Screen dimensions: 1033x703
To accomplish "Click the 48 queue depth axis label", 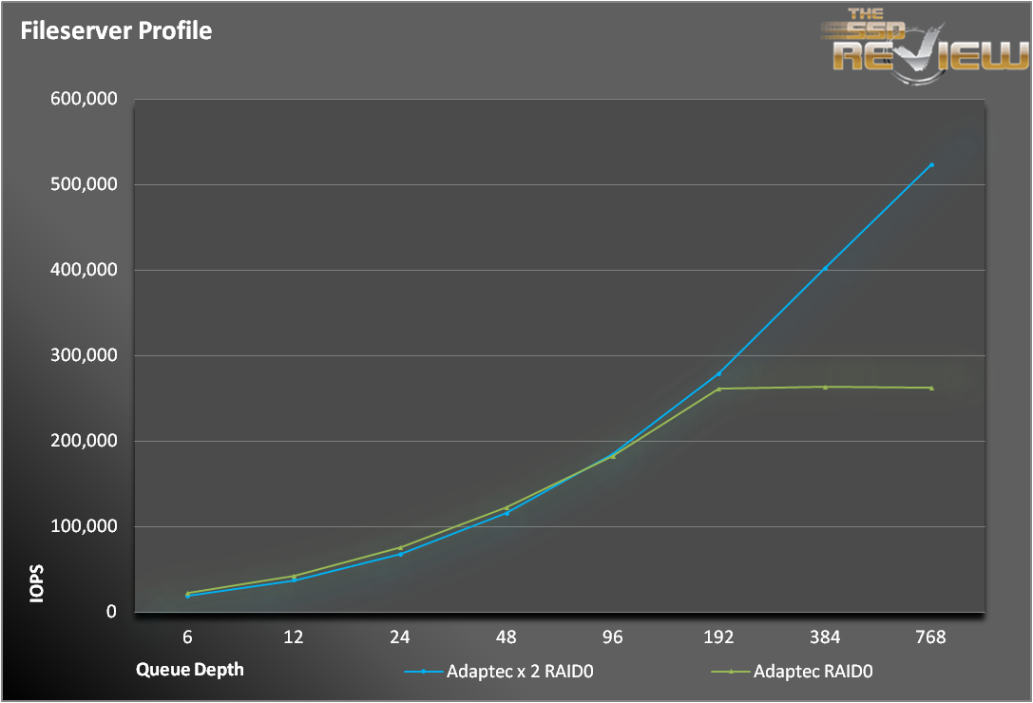I will coord(507,637).
